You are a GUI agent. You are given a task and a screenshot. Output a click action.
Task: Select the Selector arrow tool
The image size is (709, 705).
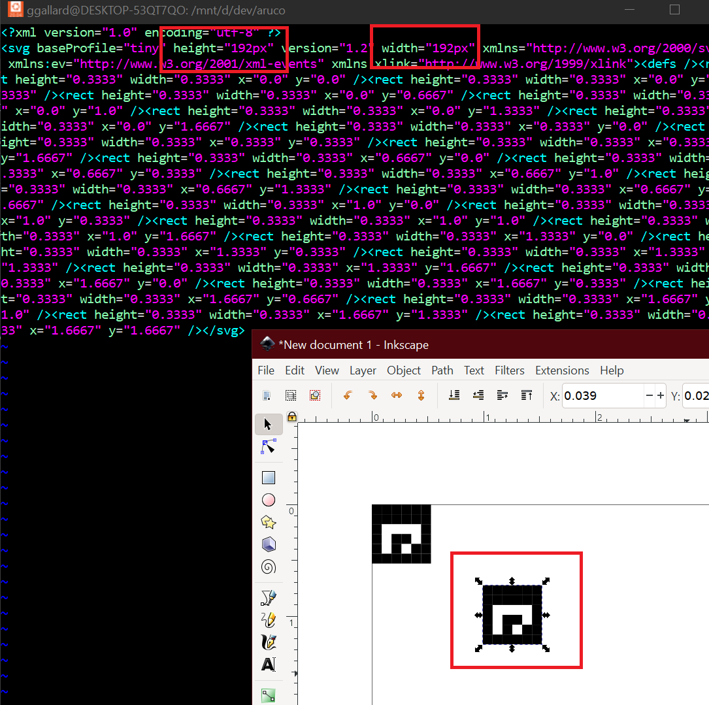pyautogui.click(x=268, y=425)
